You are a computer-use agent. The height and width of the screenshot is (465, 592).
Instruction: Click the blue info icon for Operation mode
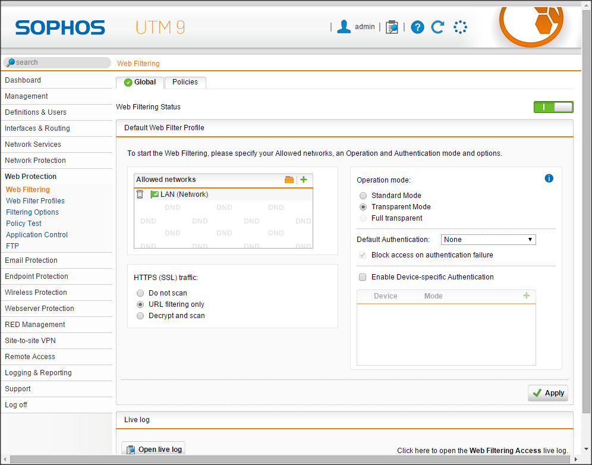[x=549, y=178]
